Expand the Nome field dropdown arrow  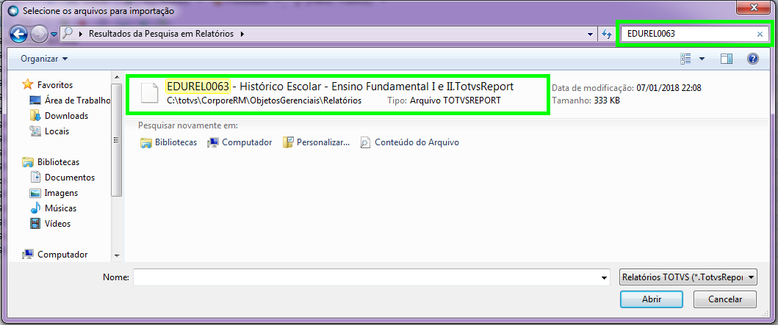click(605, 277)
